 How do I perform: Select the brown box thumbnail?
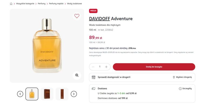click(47, 94)
